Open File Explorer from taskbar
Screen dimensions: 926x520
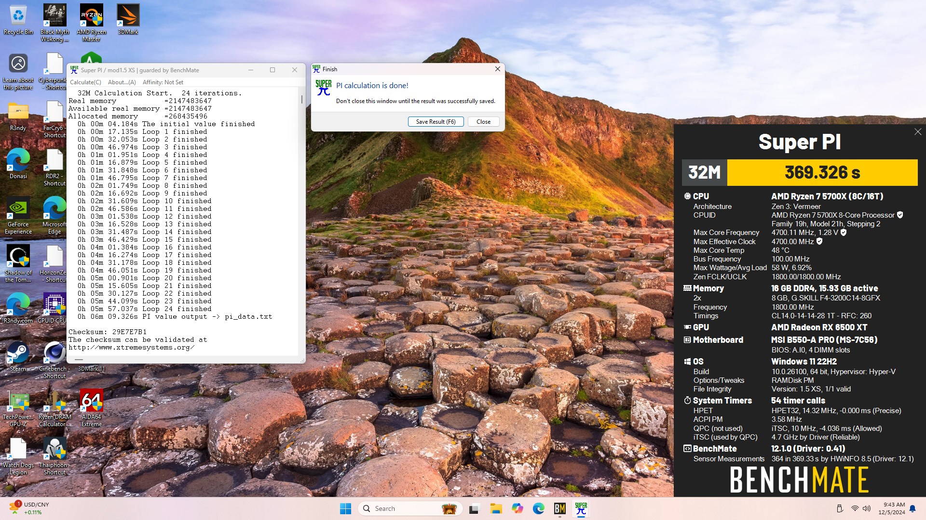click(496, 508)
